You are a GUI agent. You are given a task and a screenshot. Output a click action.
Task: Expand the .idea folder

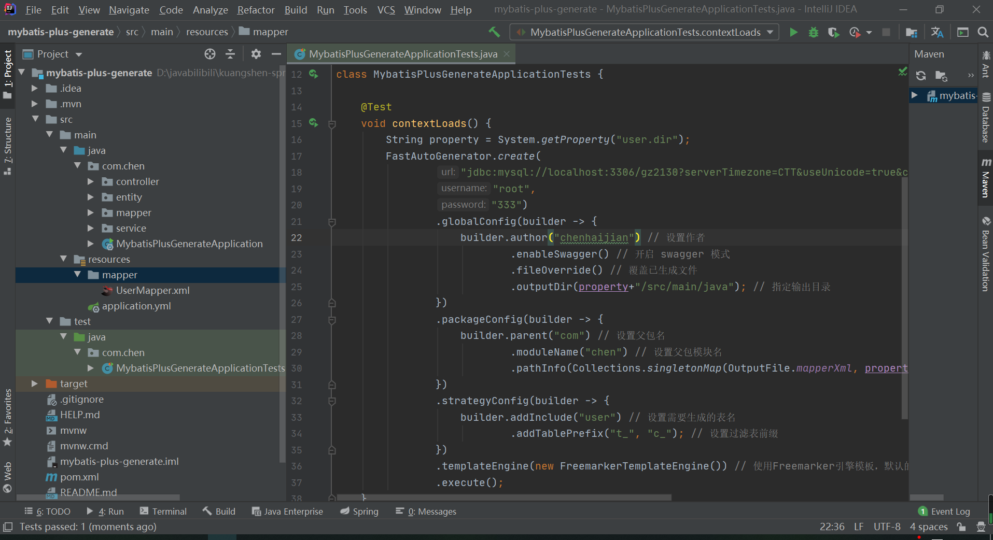[x=35, y=88]
